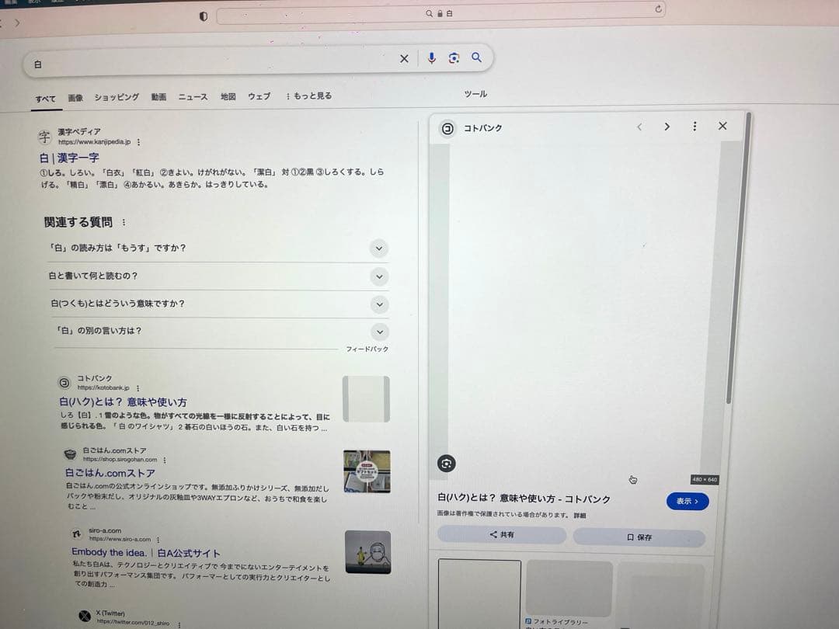Click the magnifying glass to search
Viewport: 839px width, 629px height.
coord(476,58)
